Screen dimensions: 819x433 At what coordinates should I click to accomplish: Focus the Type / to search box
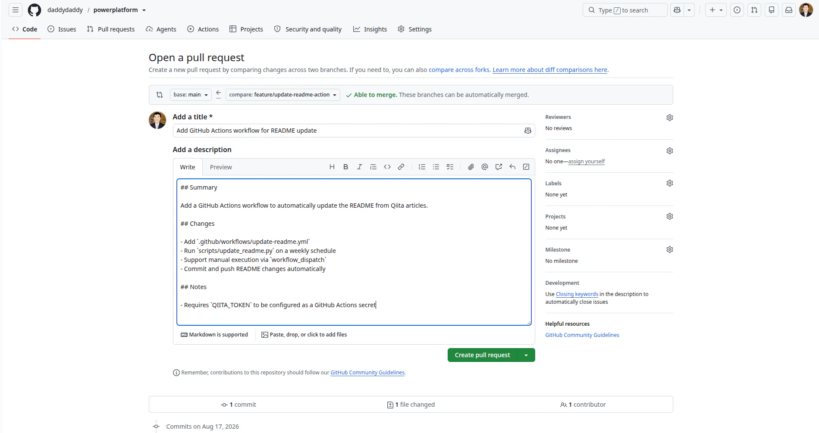625,10
